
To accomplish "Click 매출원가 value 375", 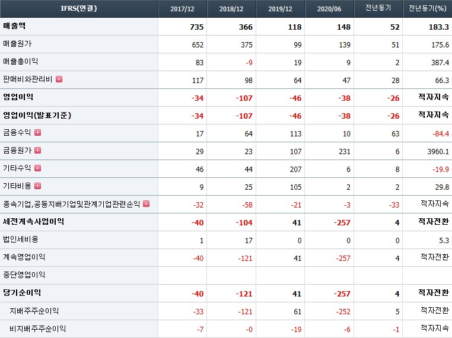I will tap(247, 45).
